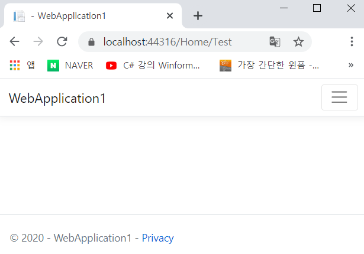Click the lock icon in the address bar
This screenshot has height=254, width=364.
pyautogui.click(x=91, y=42)
